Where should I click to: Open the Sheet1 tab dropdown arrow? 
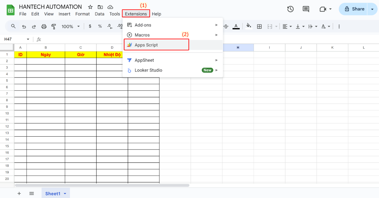coord(65,194)
